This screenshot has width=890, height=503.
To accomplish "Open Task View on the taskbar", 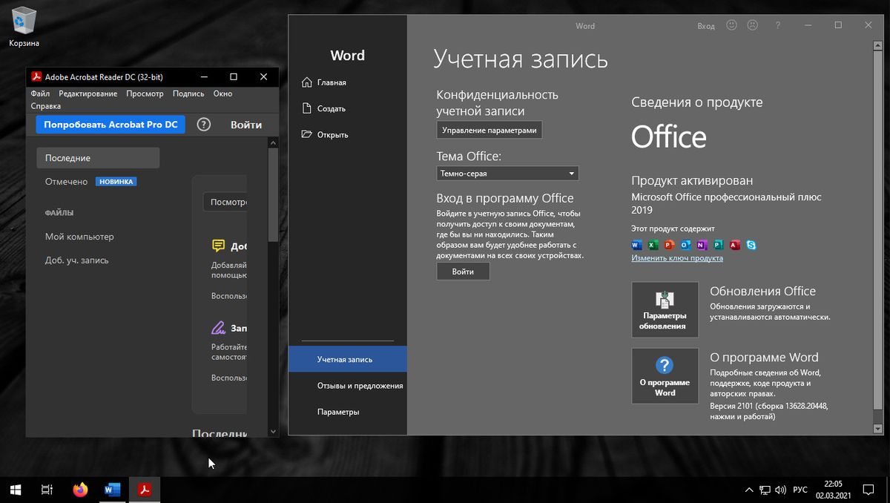I will click(x=46, y=490).
